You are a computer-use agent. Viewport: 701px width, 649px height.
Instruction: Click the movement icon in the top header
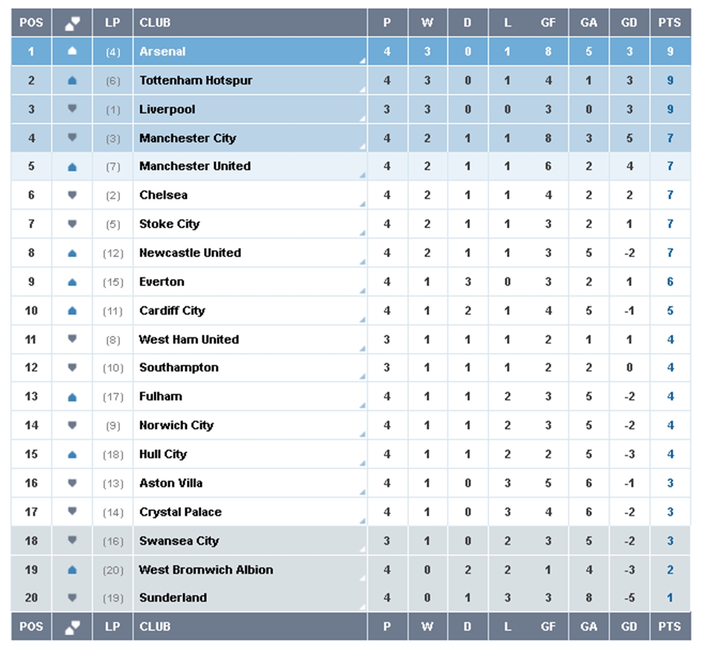click(x=72, y=23)
